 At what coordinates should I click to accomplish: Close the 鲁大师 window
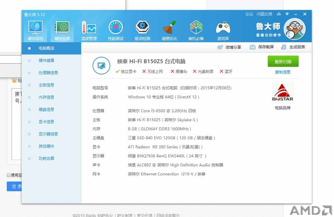click(x=305, y=14)
